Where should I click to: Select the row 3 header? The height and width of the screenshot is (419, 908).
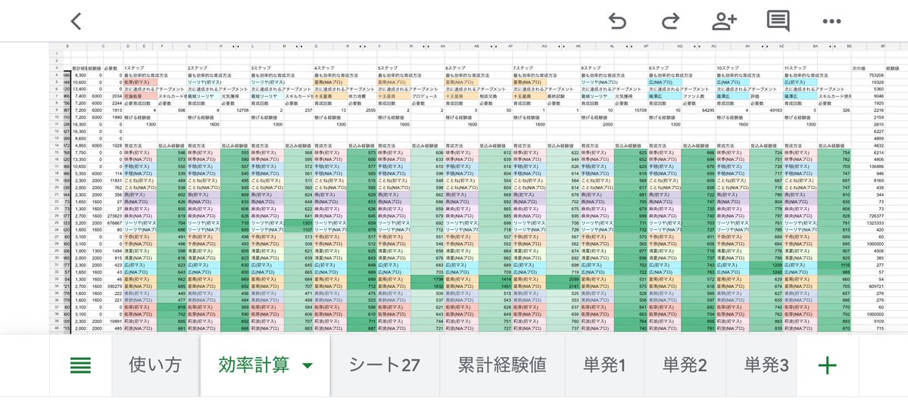[x=58, y=68]
